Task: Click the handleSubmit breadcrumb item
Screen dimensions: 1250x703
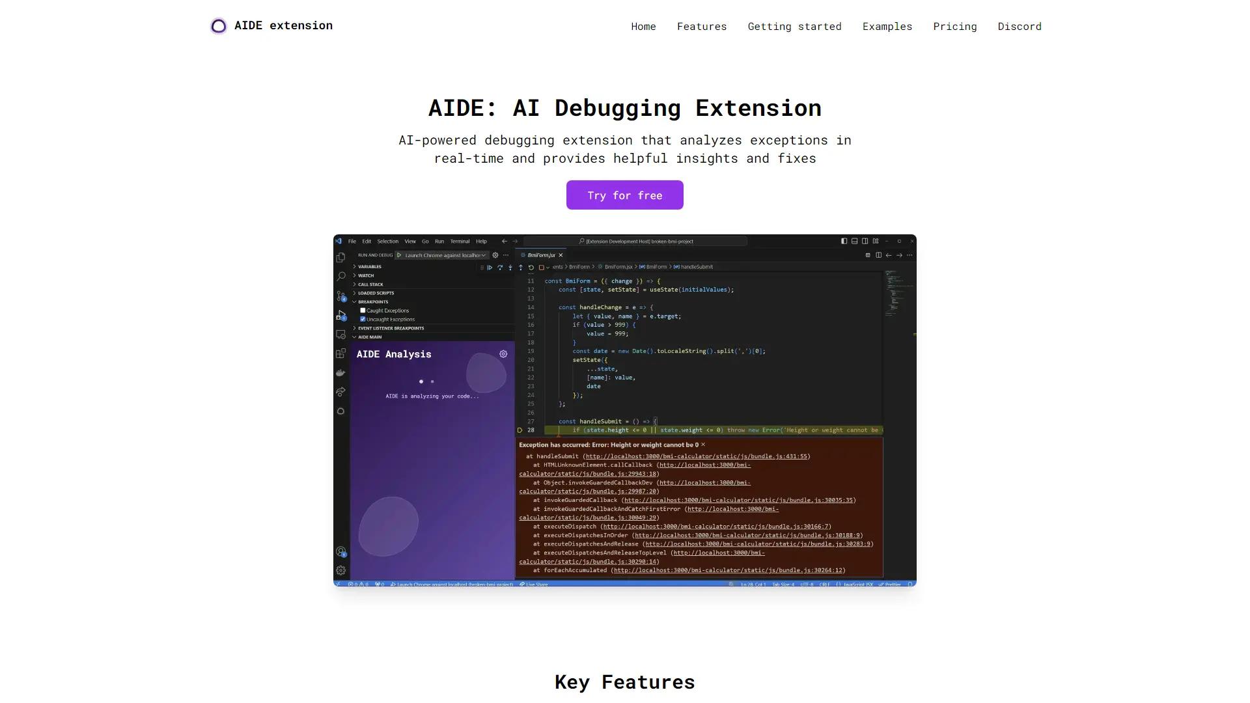Action: pyautogui.click(x=693, y=267)
